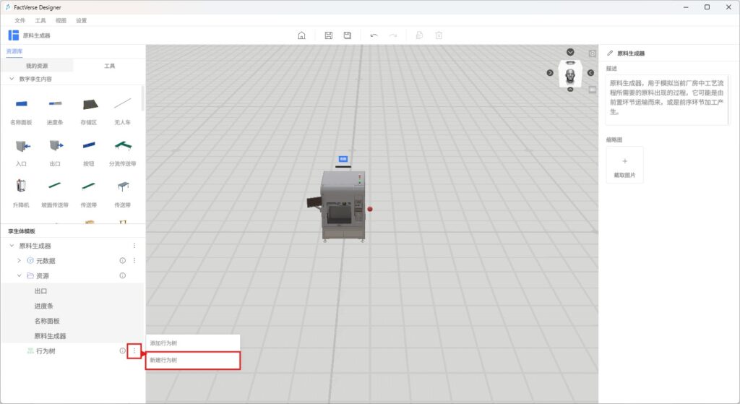
Task: Click the undo arrow in the toolbar
Action: pyautogui.click(x=374, y=35)
